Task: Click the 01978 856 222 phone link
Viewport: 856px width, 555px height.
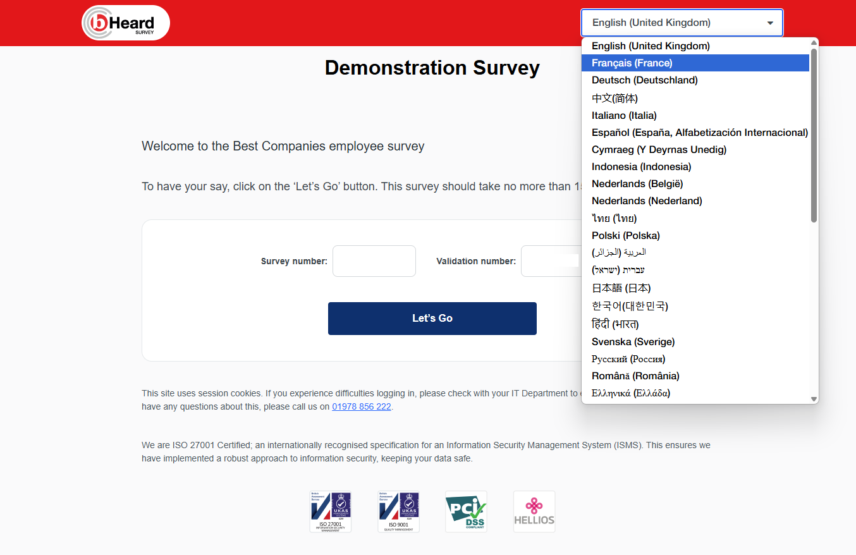Action: [361, 406]
